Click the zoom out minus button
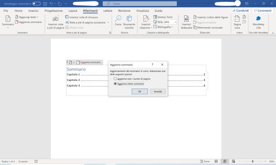 click(240, 161)
